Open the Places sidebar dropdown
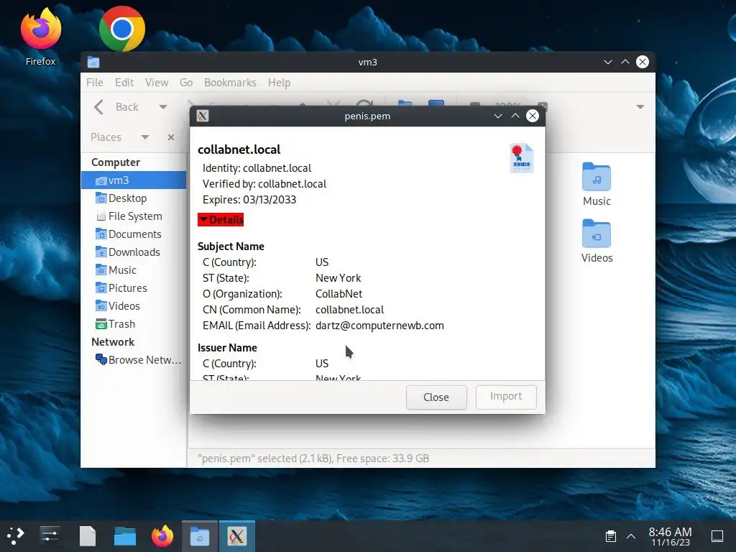The width and height of the screenshot is (736, 552). tap(145, 137)
